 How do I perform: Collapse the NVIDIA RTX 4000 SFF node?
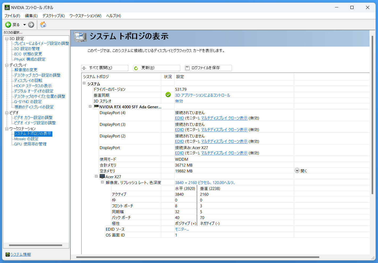90,106
